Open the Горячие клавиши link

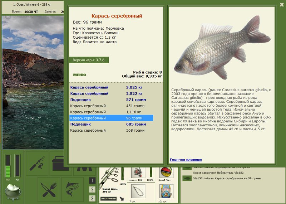coord(186,160)
